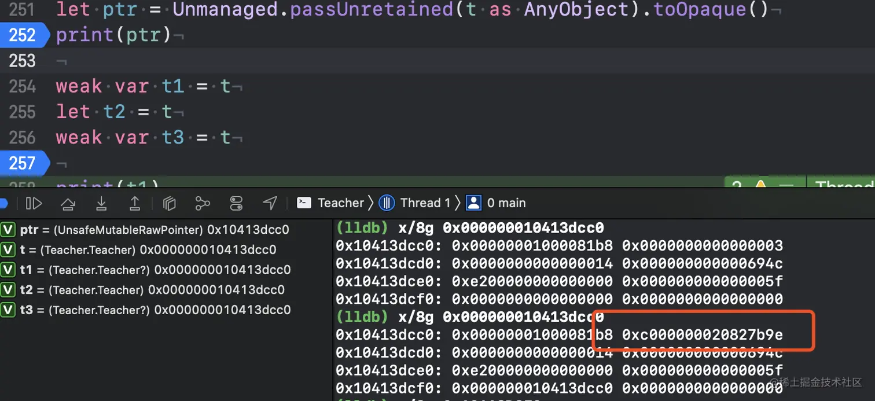Click console value 0x0000000000000003
Viewport: 875px width, 401px height.
pyautogui.click(x=703, y=245)
